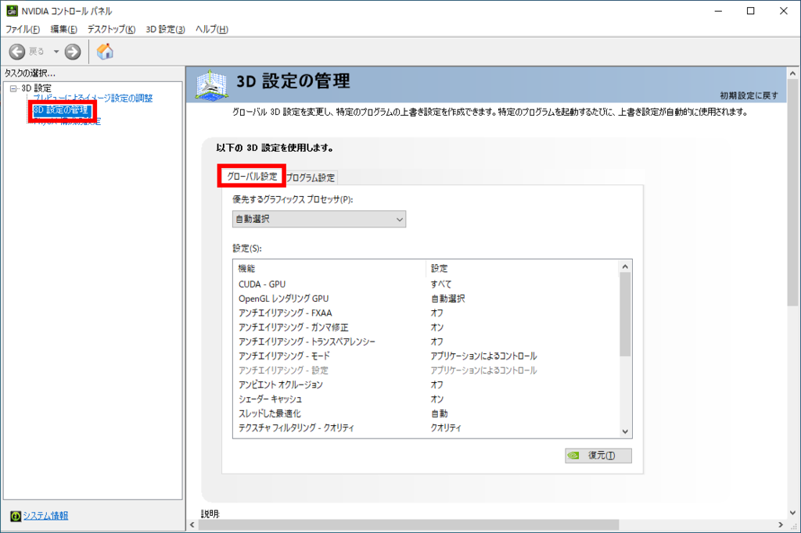Image resolution: width=801 pixels, height=533 pixels.
Task: Open the デスクトップ(K) menu
Action: pyautogui.click(x=111, y=29)
